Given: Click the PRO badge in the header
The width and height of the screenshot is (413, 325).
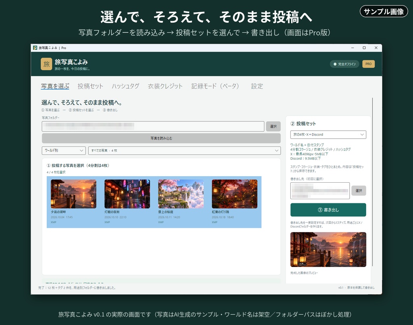Looking at the screenshot, I should coord(369,64).
